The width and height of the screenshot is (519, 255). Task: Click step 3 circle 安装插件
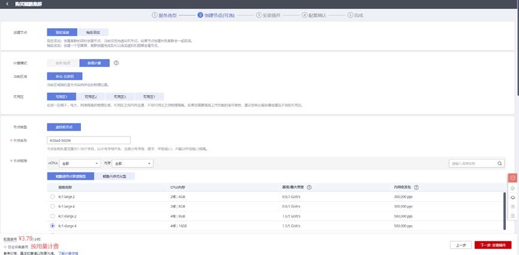point(258,15)
